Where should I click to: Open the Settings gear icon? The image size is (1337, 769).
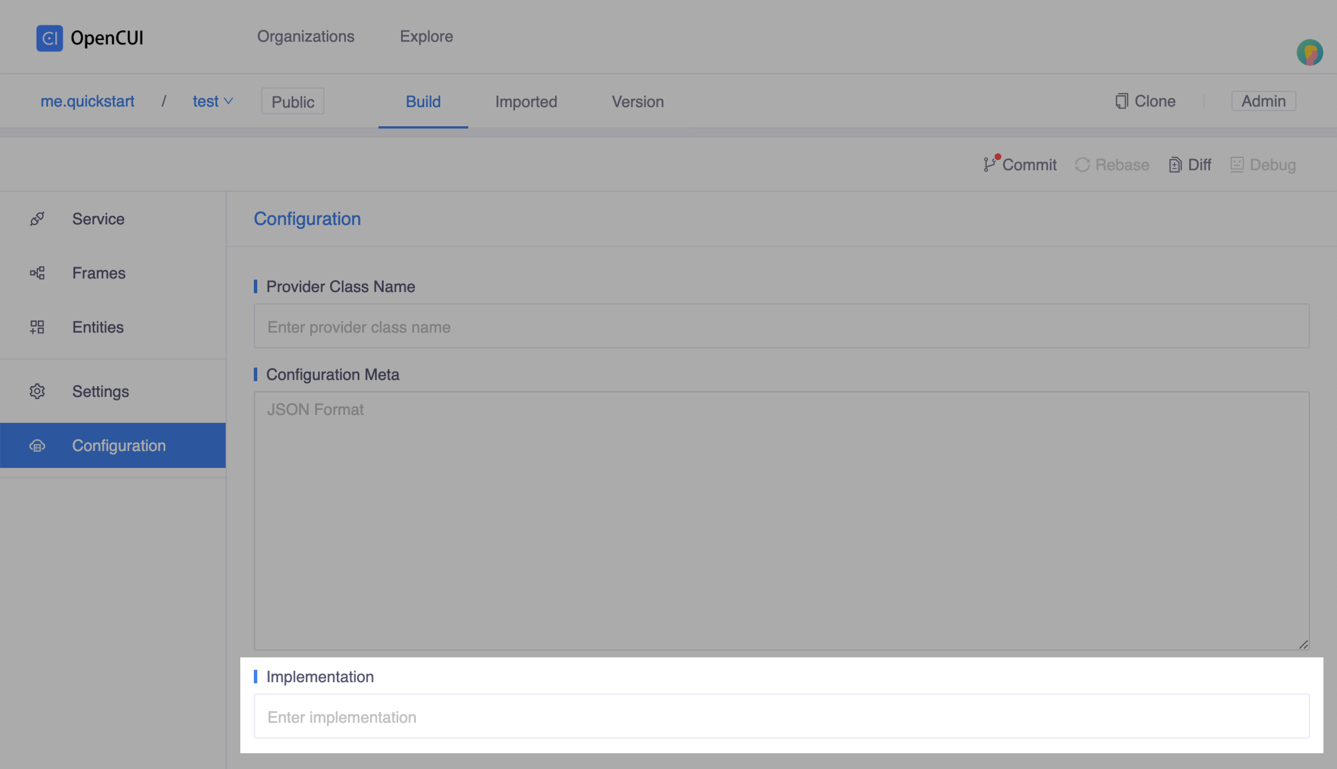tap(37, 391)
